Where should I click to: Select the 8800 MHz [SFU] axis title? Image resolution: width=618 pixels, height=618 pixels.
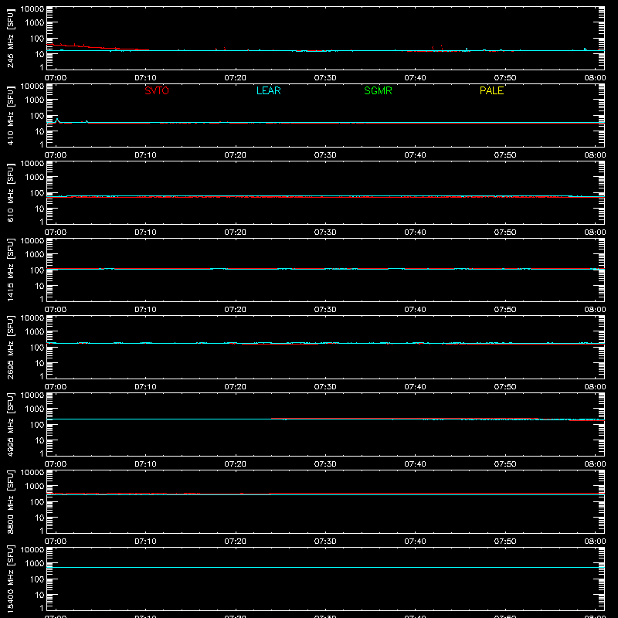[x=10, y=501]
